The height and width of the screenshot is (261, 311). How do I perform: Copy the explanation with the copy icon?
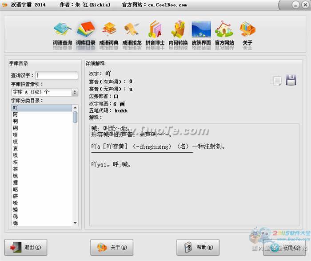tap(277, 81)
